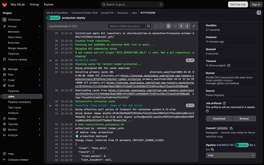Open Merge requests in sidebar
264x165 pixels.
[17, 48]
